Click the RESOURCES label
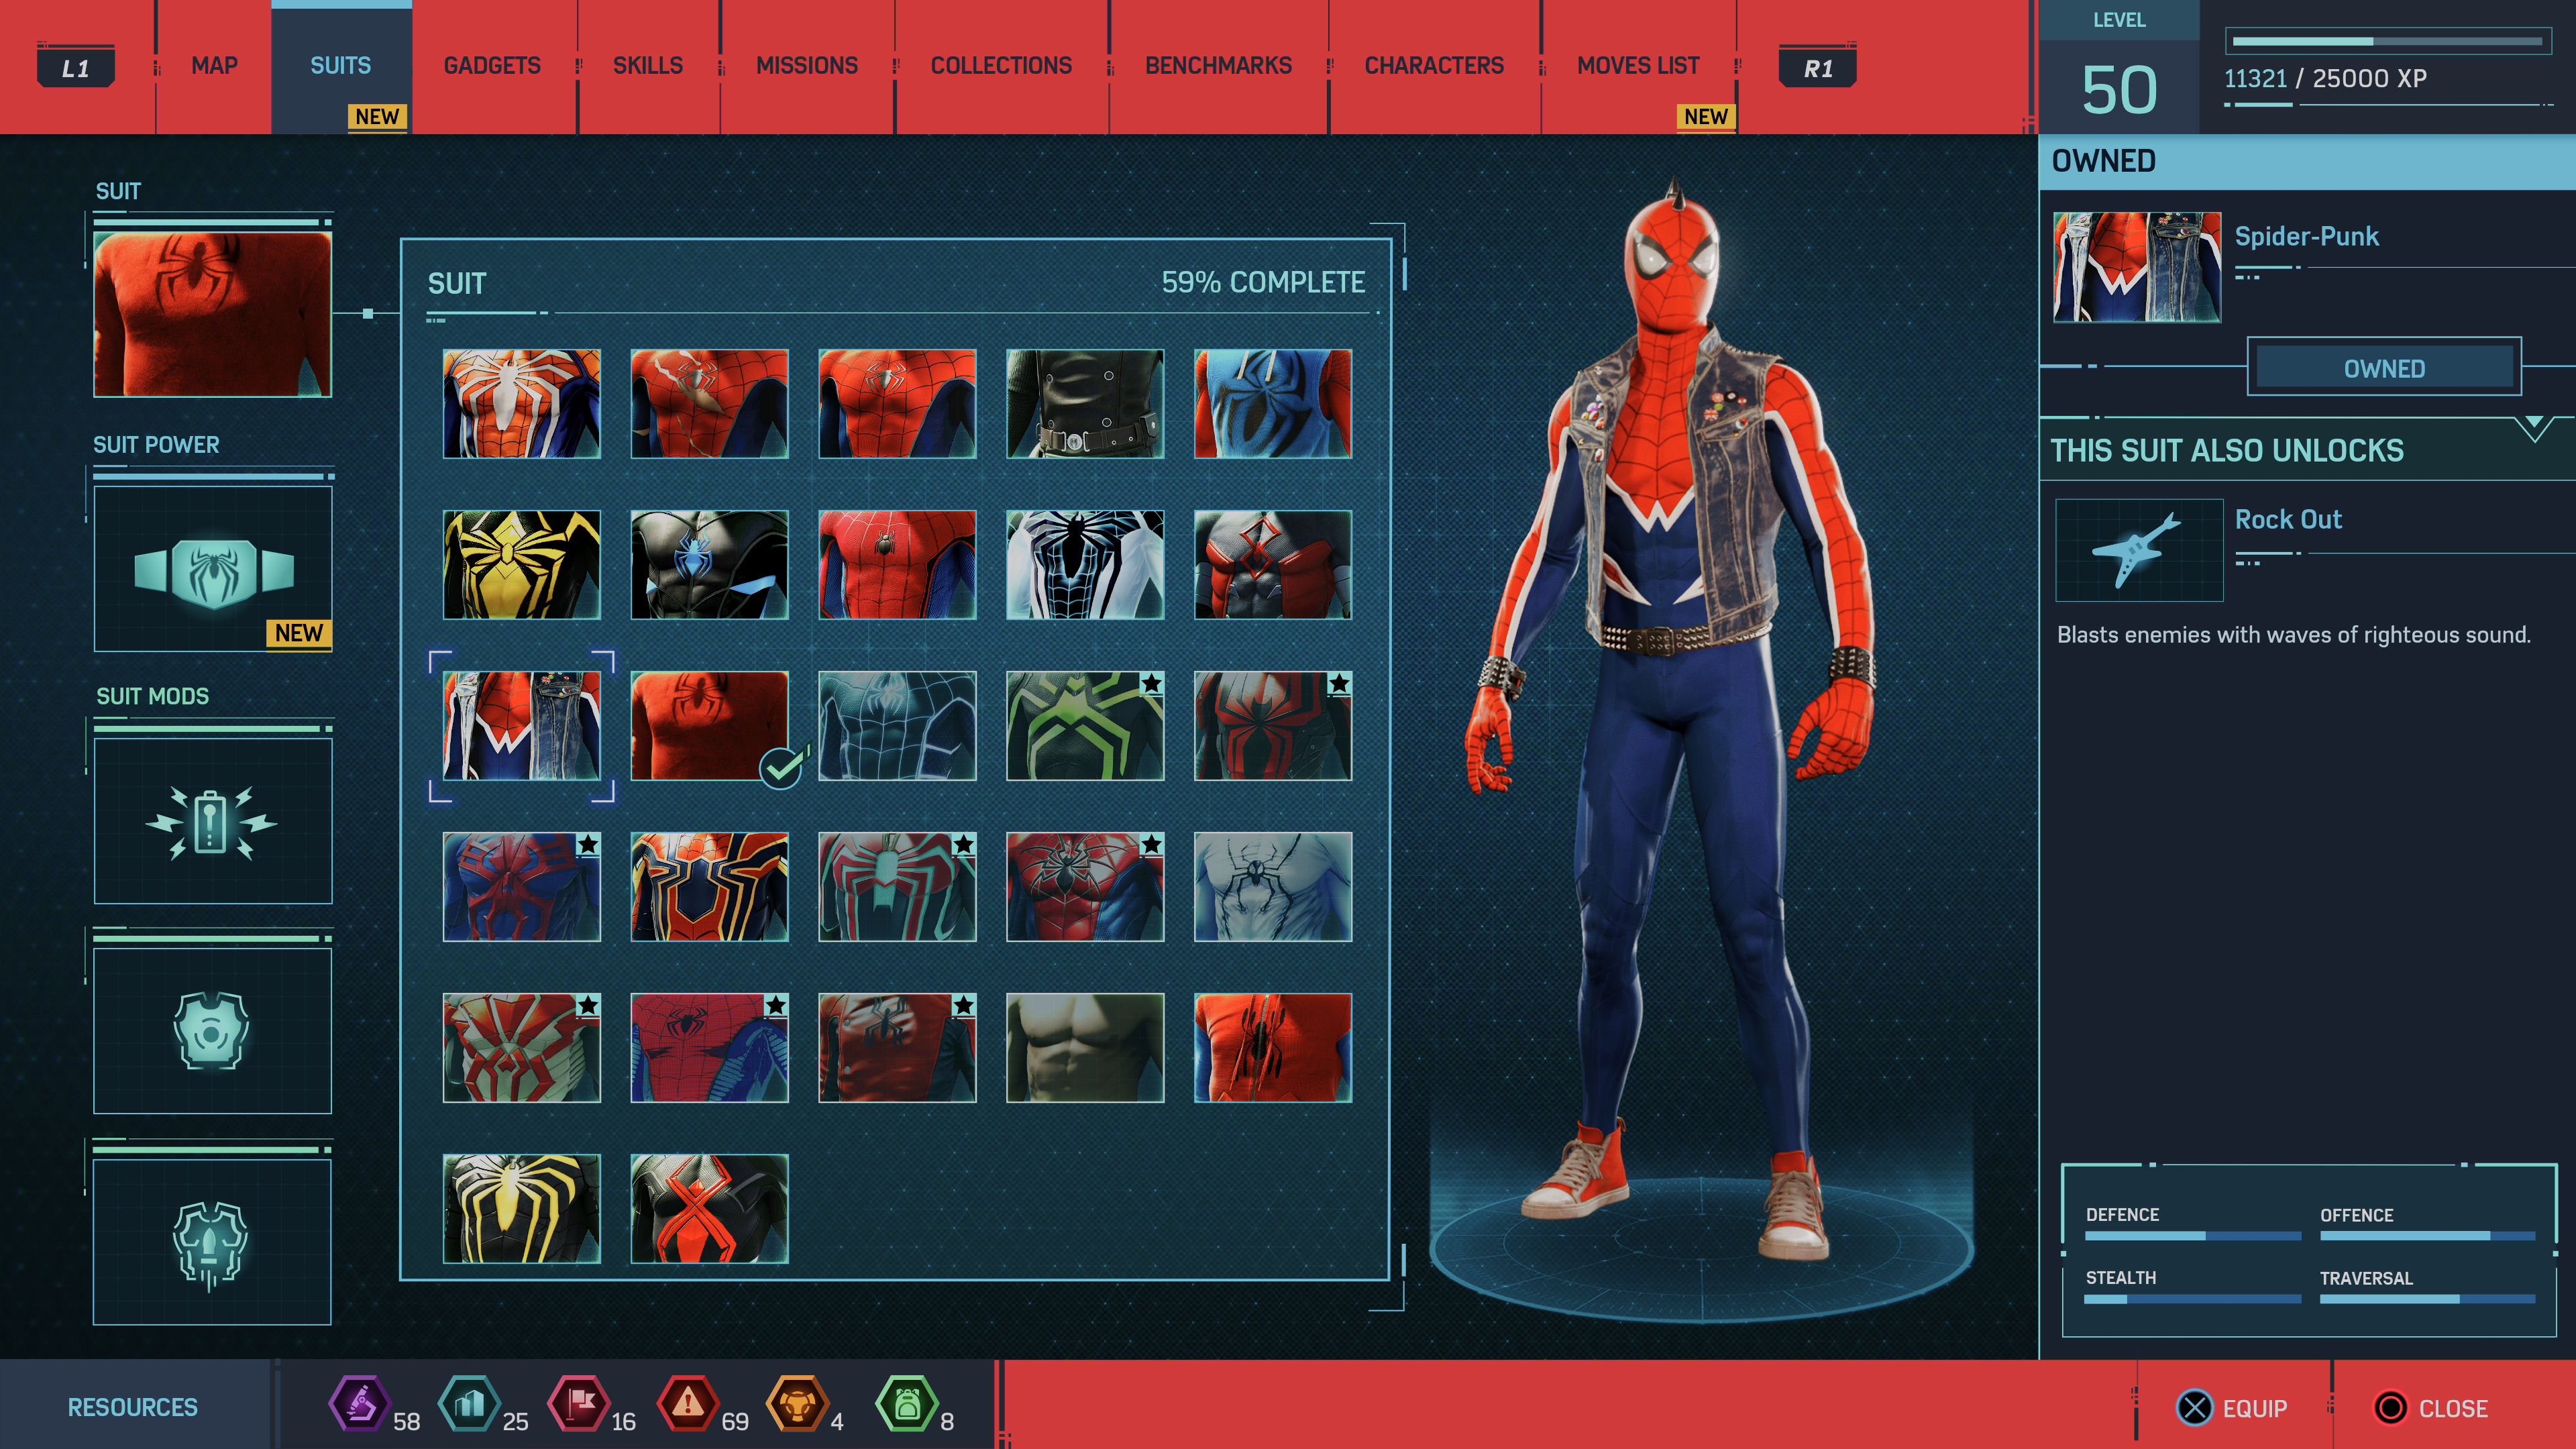Viewport: 2576px width, 1449px height. [x=133, y=1407]
